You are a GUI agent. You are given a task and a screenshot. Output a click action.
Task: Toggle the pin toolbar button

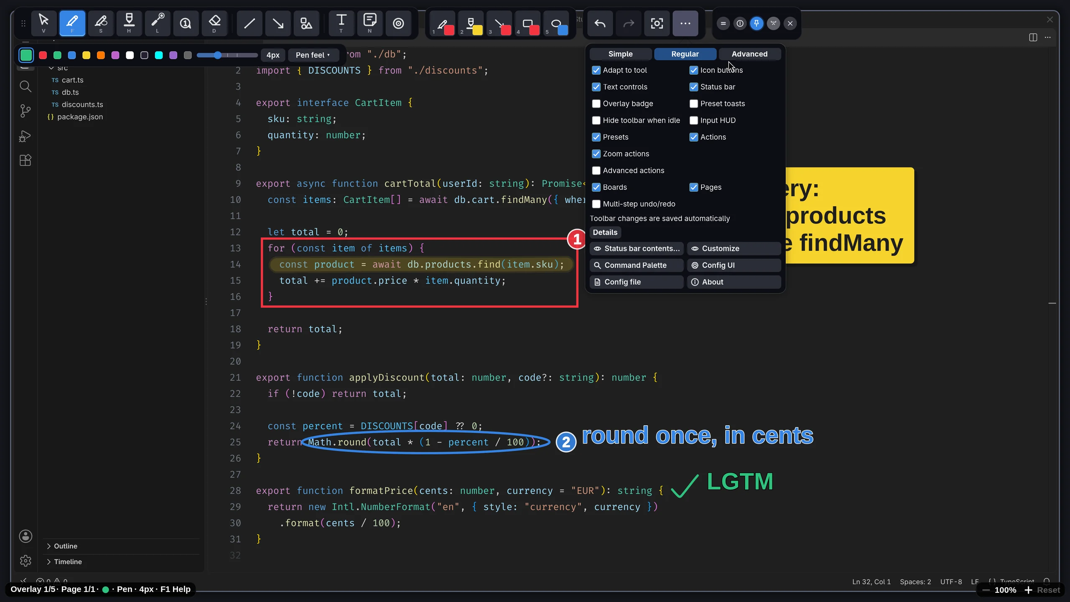coord(757,23)
